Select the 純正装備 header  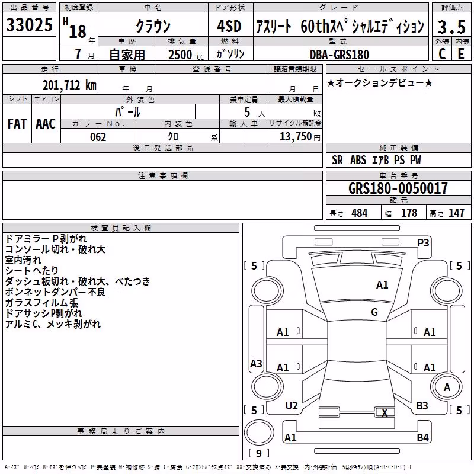[398, 148]
